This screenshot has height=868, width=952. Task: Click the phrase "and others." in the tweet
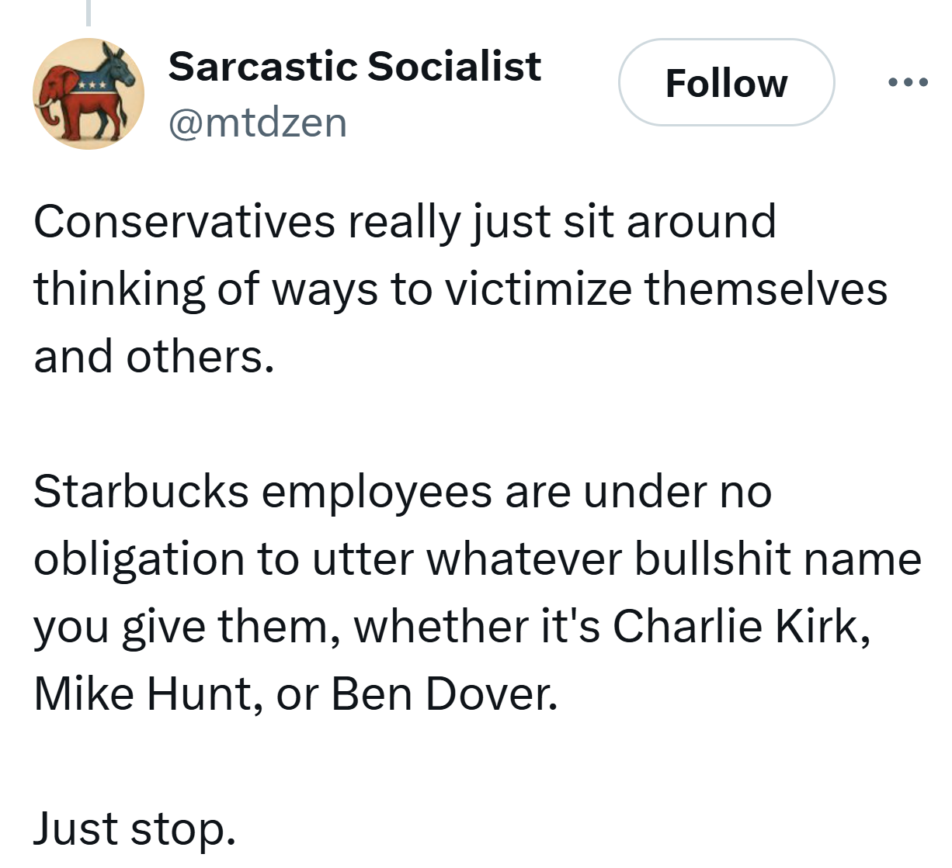[154, 356]
